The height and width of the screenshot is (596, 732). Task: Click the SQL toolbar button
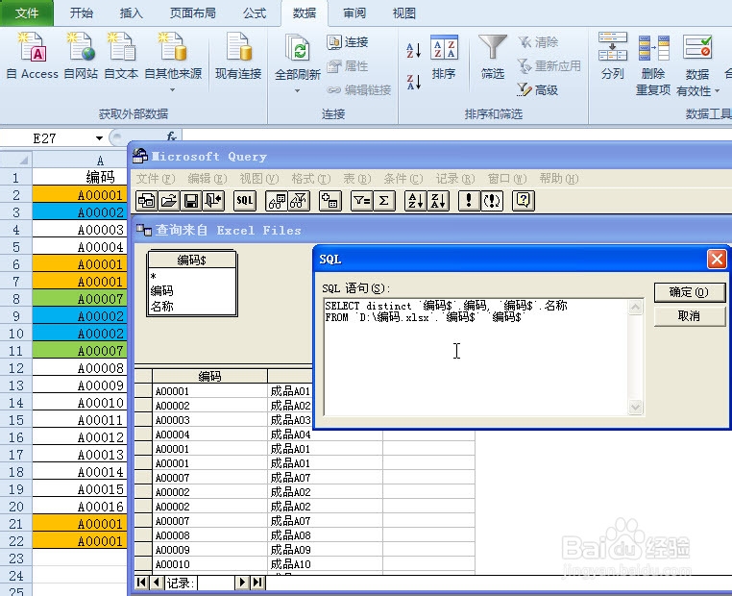pyautogui.click(x=245, y=201)
